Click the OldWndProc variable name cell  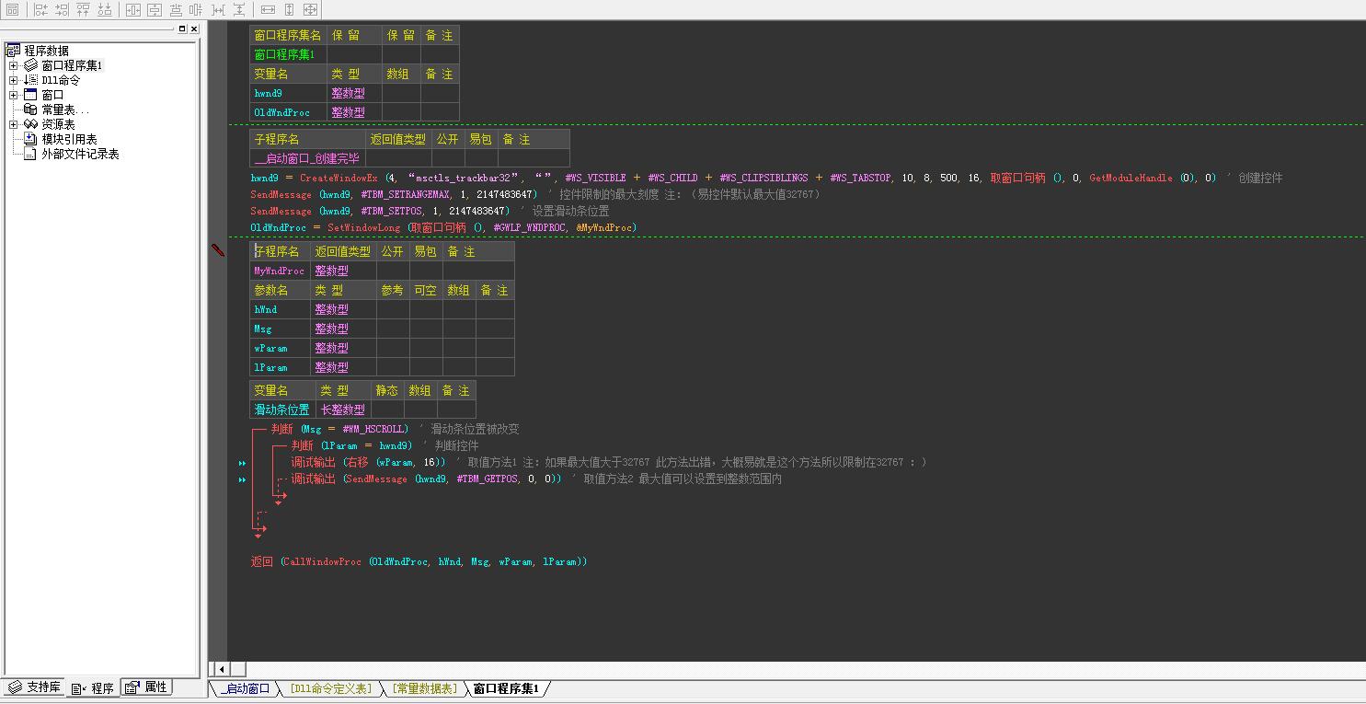(x=288, y=112)
